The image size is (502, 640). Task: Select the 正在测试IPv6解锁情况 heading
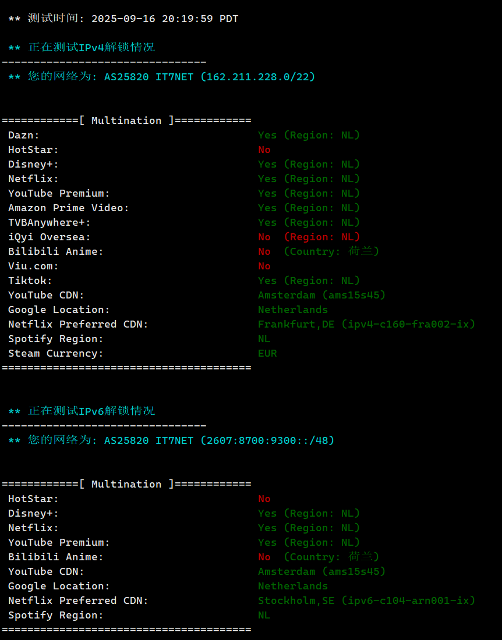(91, 411)
